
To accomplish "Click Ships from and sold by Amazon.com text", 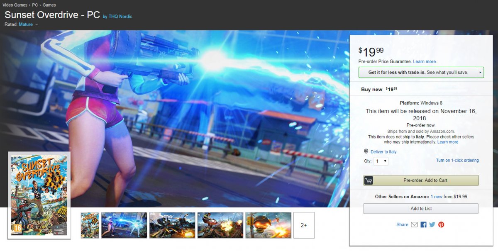I will pyautogui.click(x=421, y=131).
